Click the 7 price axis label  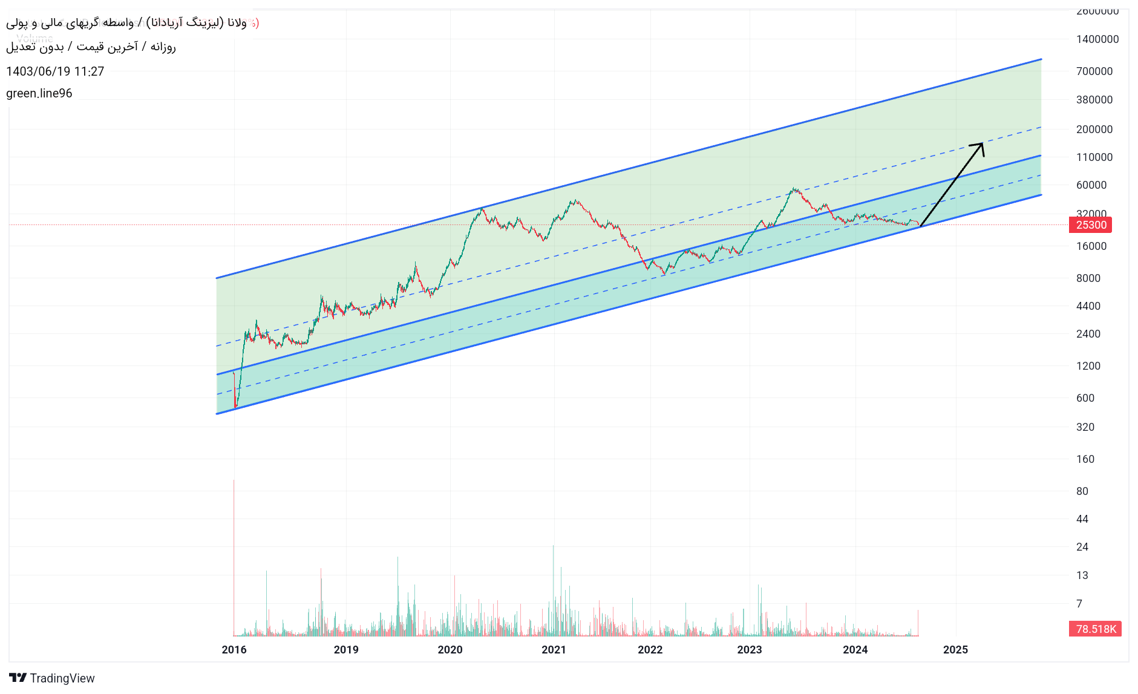pyautogui.click(x=1079, y=604)
